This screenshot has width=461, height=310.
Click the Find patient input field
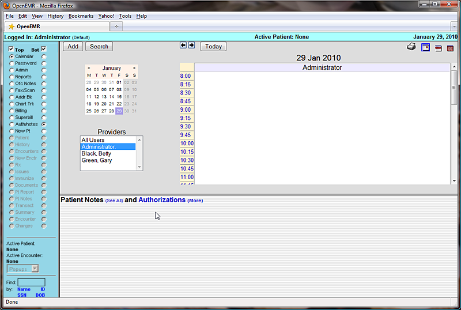[32, 282]
